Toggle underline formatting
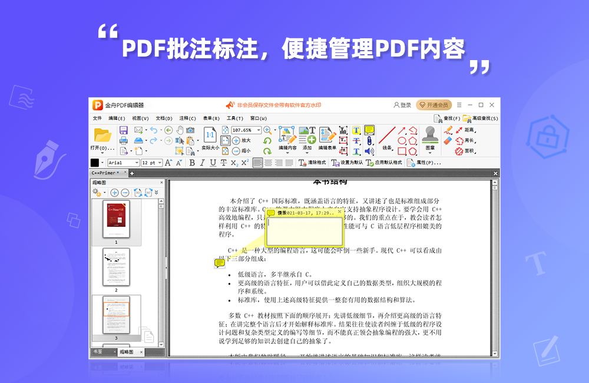This screenshot has height=383, width=589. point(212,161)
